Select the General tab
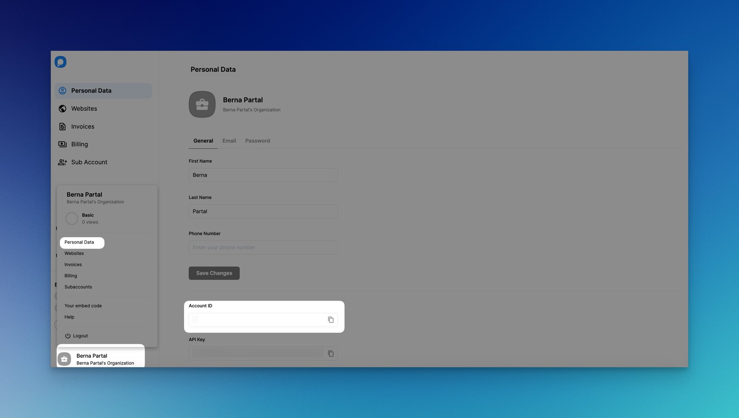The image size is (739, 418). [203, 141]
